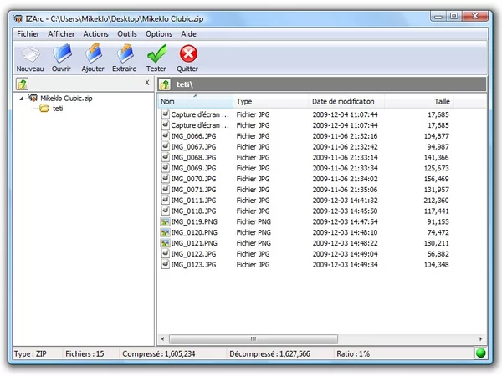Click status bar Compressé : 1,605,234
This screenshot has width=502, height=376.
[x=158, y=354]
